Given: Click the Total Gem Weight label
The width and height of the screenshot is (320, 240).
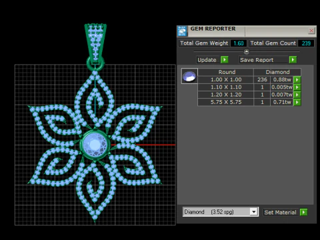Looking at the screenshot, I should 204,43.
